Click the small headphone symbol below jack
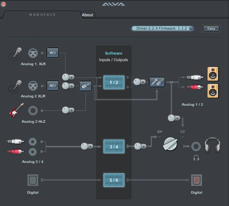This screenshot has width=229, height=206. click(196, 158)
